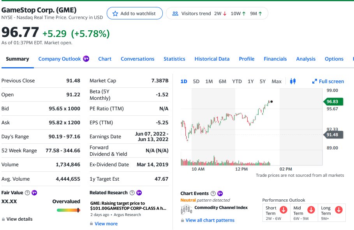
Task: Click lock icon beside View all chart patterns
Action: click(x=182, y=220)
